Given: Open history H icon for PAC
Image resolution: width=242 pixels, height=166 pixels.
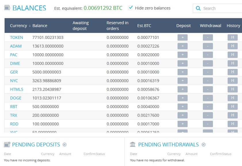Looking at the screenshot, I should [x=233, y=55].
